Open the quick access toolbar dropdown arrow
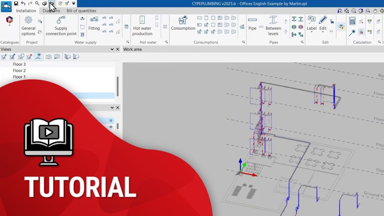 tap(73, 4)
